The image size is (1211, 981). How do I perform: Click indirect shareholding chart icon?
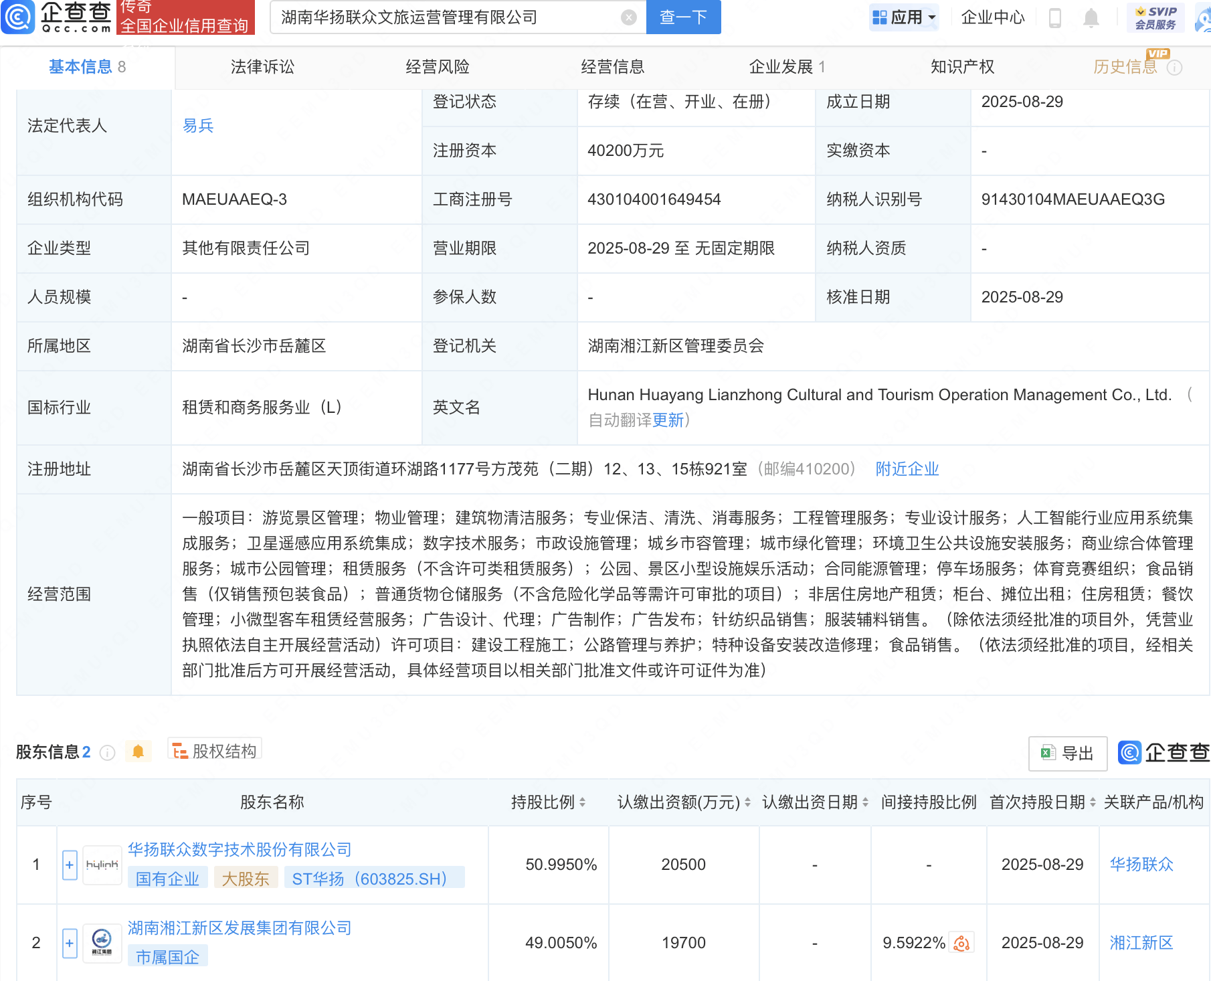[x=961, y=943]
